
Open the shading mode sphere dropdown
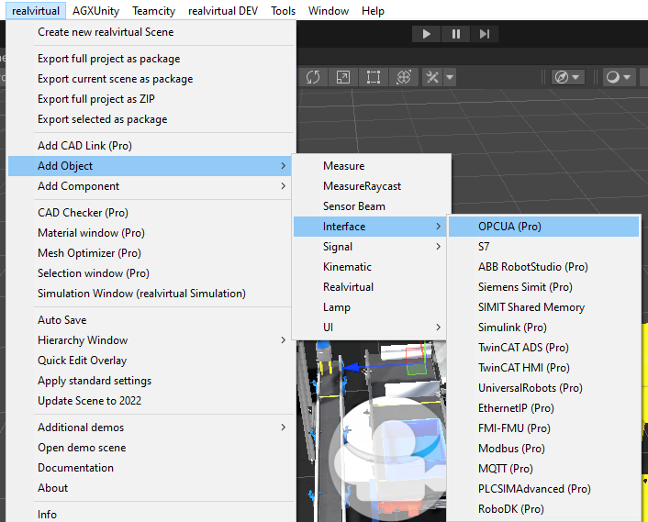(x=620, y=77)
